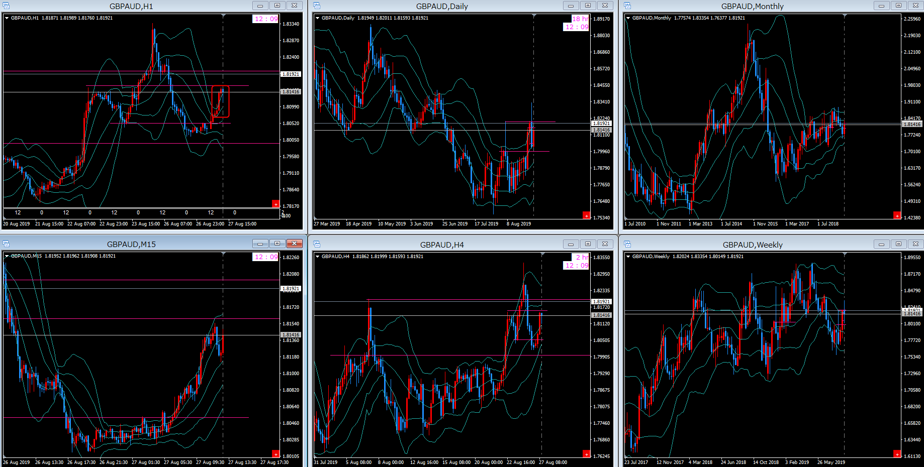This screenshot has height=467, width=924.
Task: Click the GBPAUD,Monthly chart window icon
Action: [x=627, y=6]
